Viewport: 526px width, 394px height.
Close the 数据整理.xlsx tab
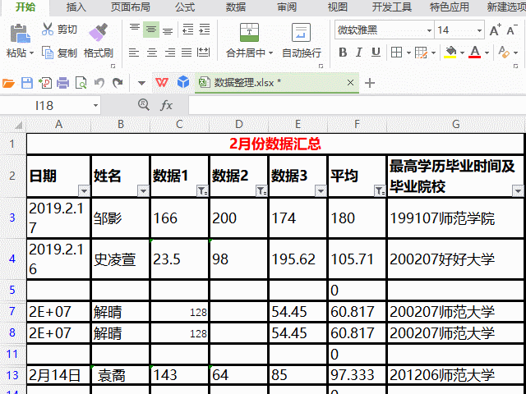pyautogui.click(x=350, y=82)
